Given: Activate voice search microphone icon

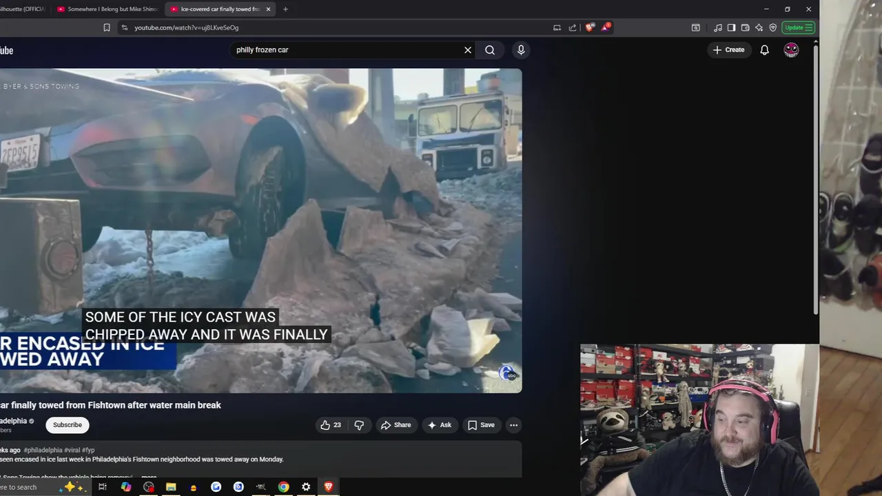Looking at the screenshot, I should click(521, 50).
